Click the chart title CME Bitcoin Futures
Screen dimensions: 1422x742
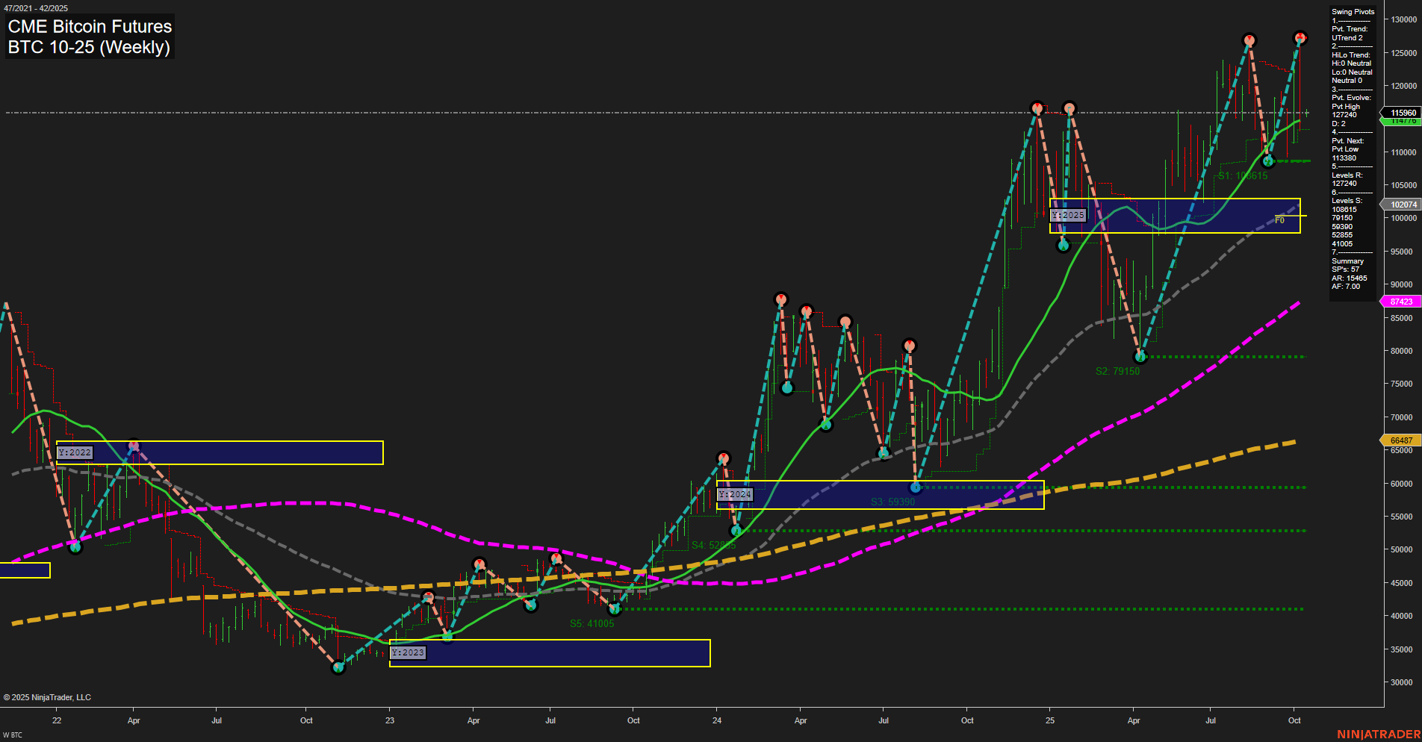(x=89, y=26)
